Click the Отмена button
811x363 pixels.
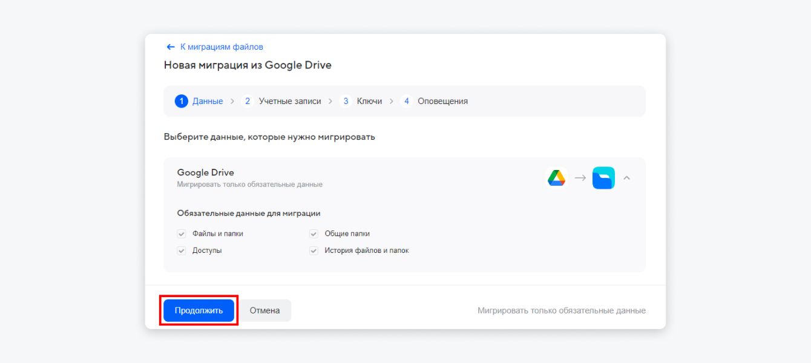tap(264, 310)
